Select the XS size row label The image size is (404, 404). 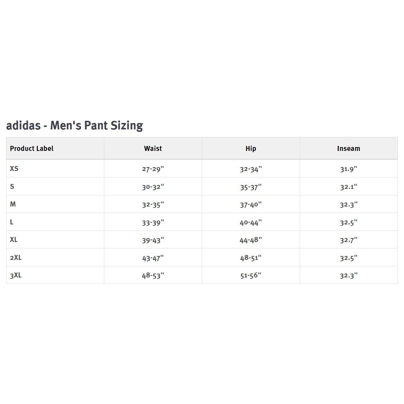coord(14,168)
